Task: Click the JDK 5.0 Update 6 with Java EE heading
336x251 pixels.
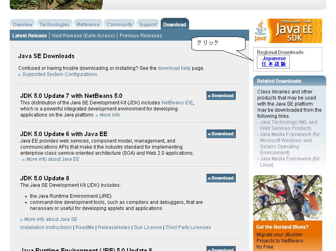Action: point(64,134)
